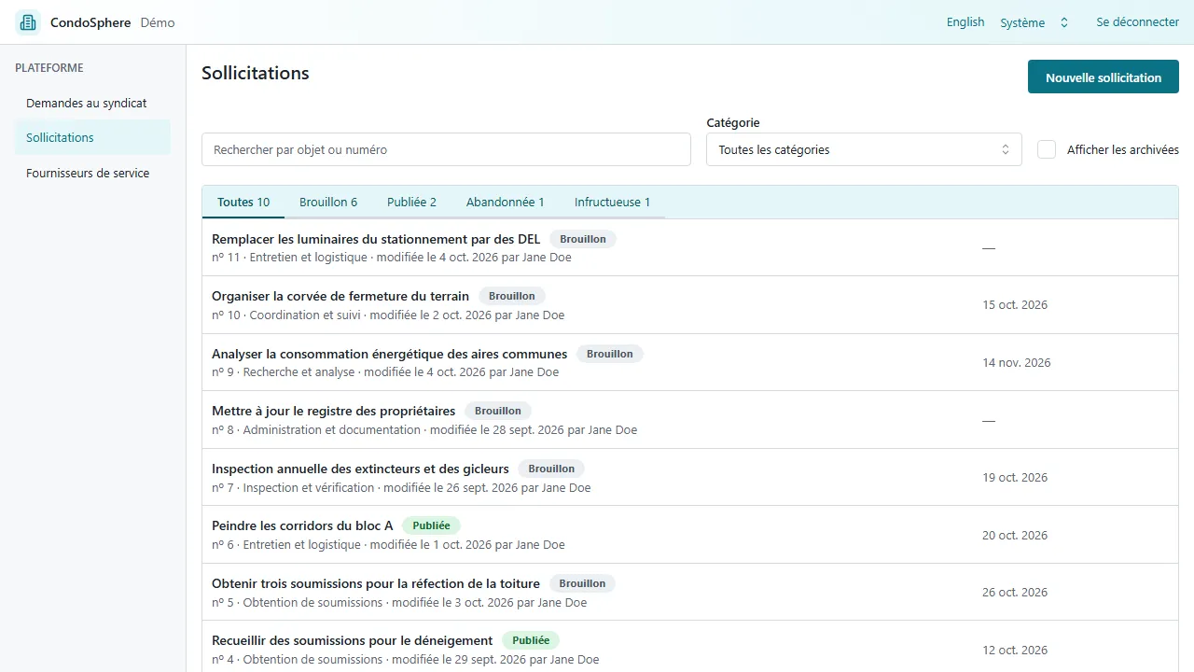This screenshot has width=1194, height=672.
Task: Open Recueillir des soumissions pour le déneigement
Action: click(x=352, y=640)
